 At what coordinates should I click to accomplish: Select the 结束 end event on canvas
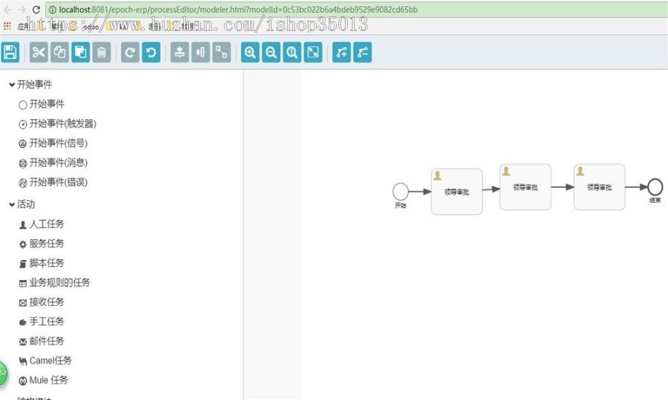[655, 187]
